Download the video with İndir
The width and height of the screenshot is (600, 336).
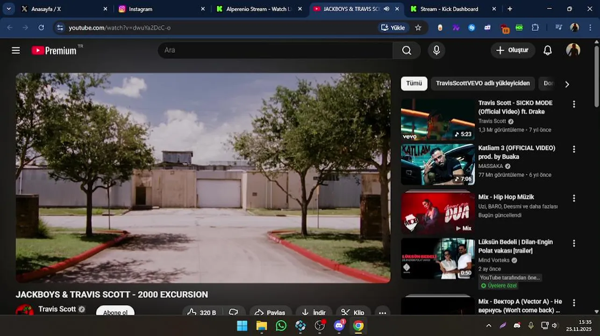(x=314, y=312)
